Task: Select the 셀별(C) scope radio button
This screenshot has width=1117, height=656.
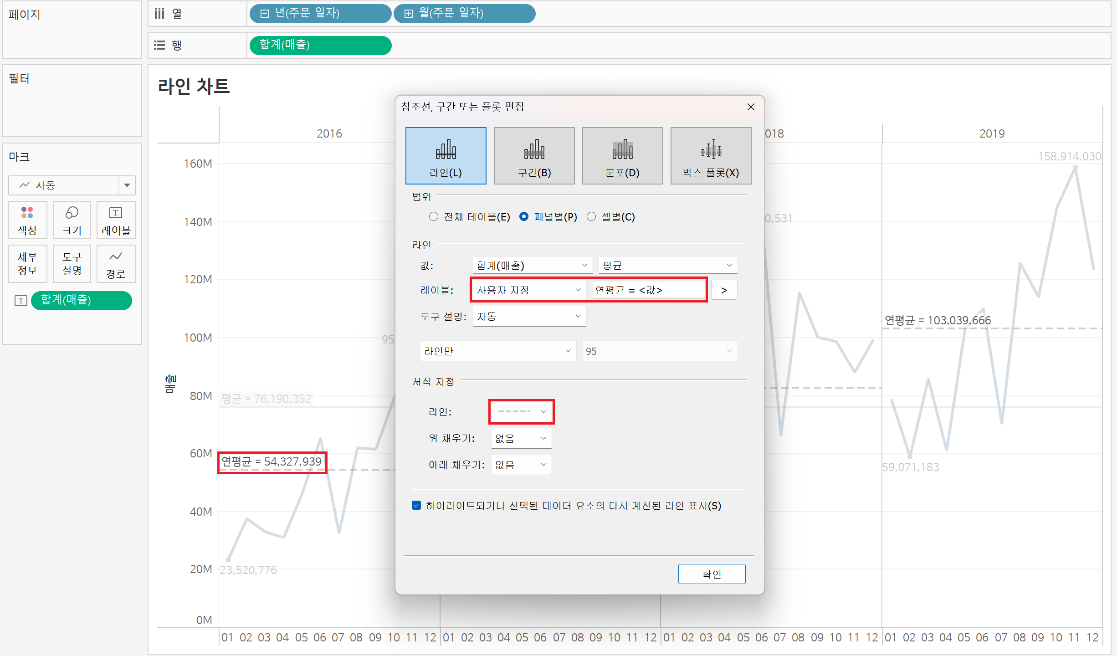Action: [x=591, y=217]
